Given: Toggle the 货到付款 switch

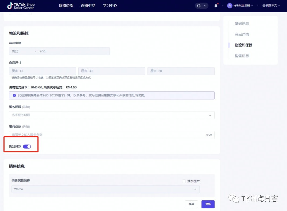Looking at the screenshot, I should click(27, 146).
